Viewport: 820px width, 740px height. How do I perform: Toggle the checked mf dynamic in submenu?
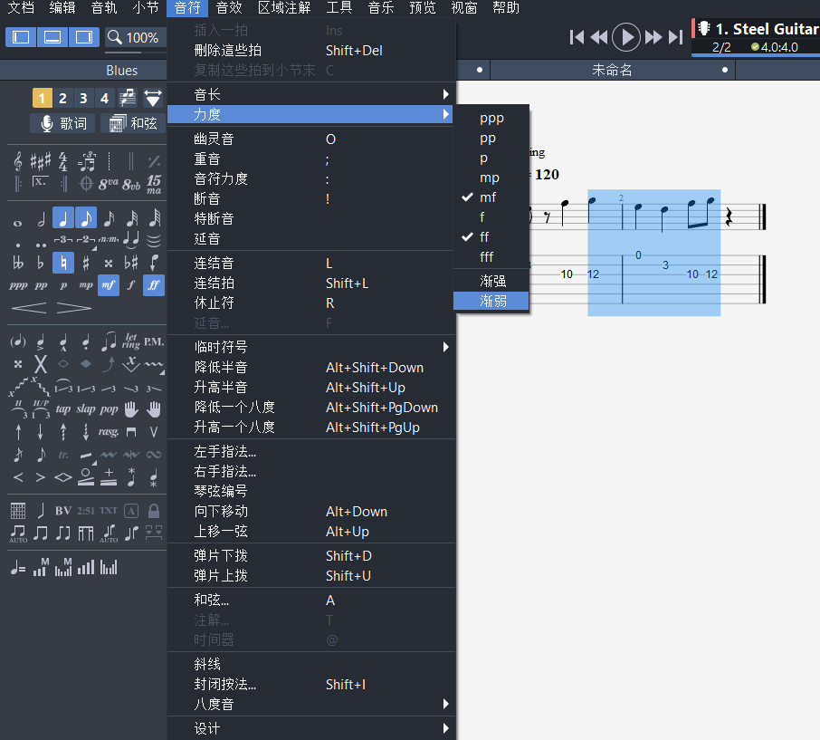[488, 197]
